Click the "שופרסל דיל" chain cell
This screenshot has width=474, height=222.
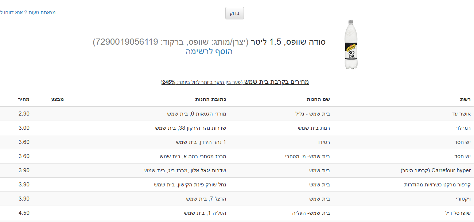[458, 213]
